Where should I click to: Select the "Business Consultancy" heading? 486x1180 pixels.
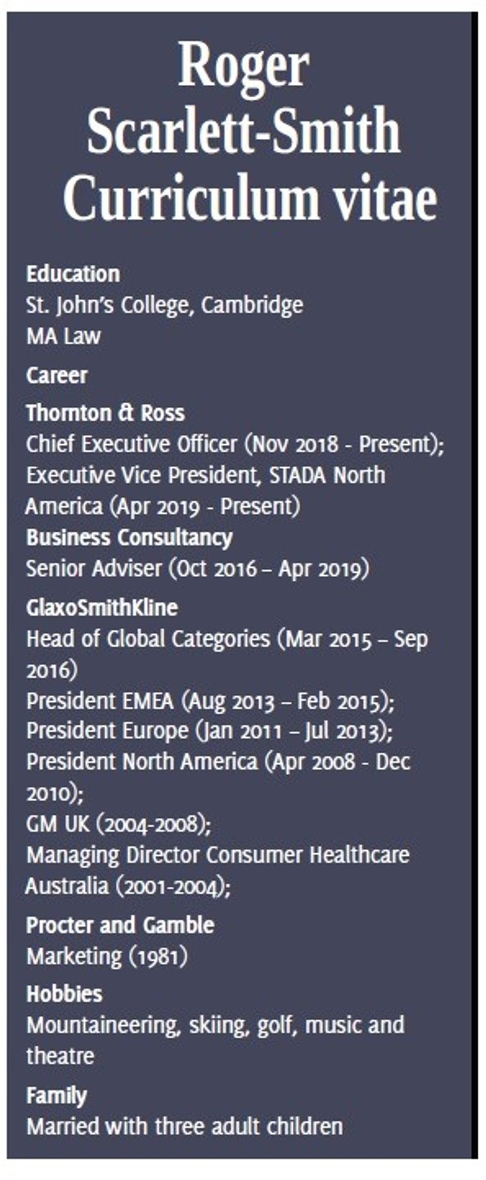click(129, 538)
